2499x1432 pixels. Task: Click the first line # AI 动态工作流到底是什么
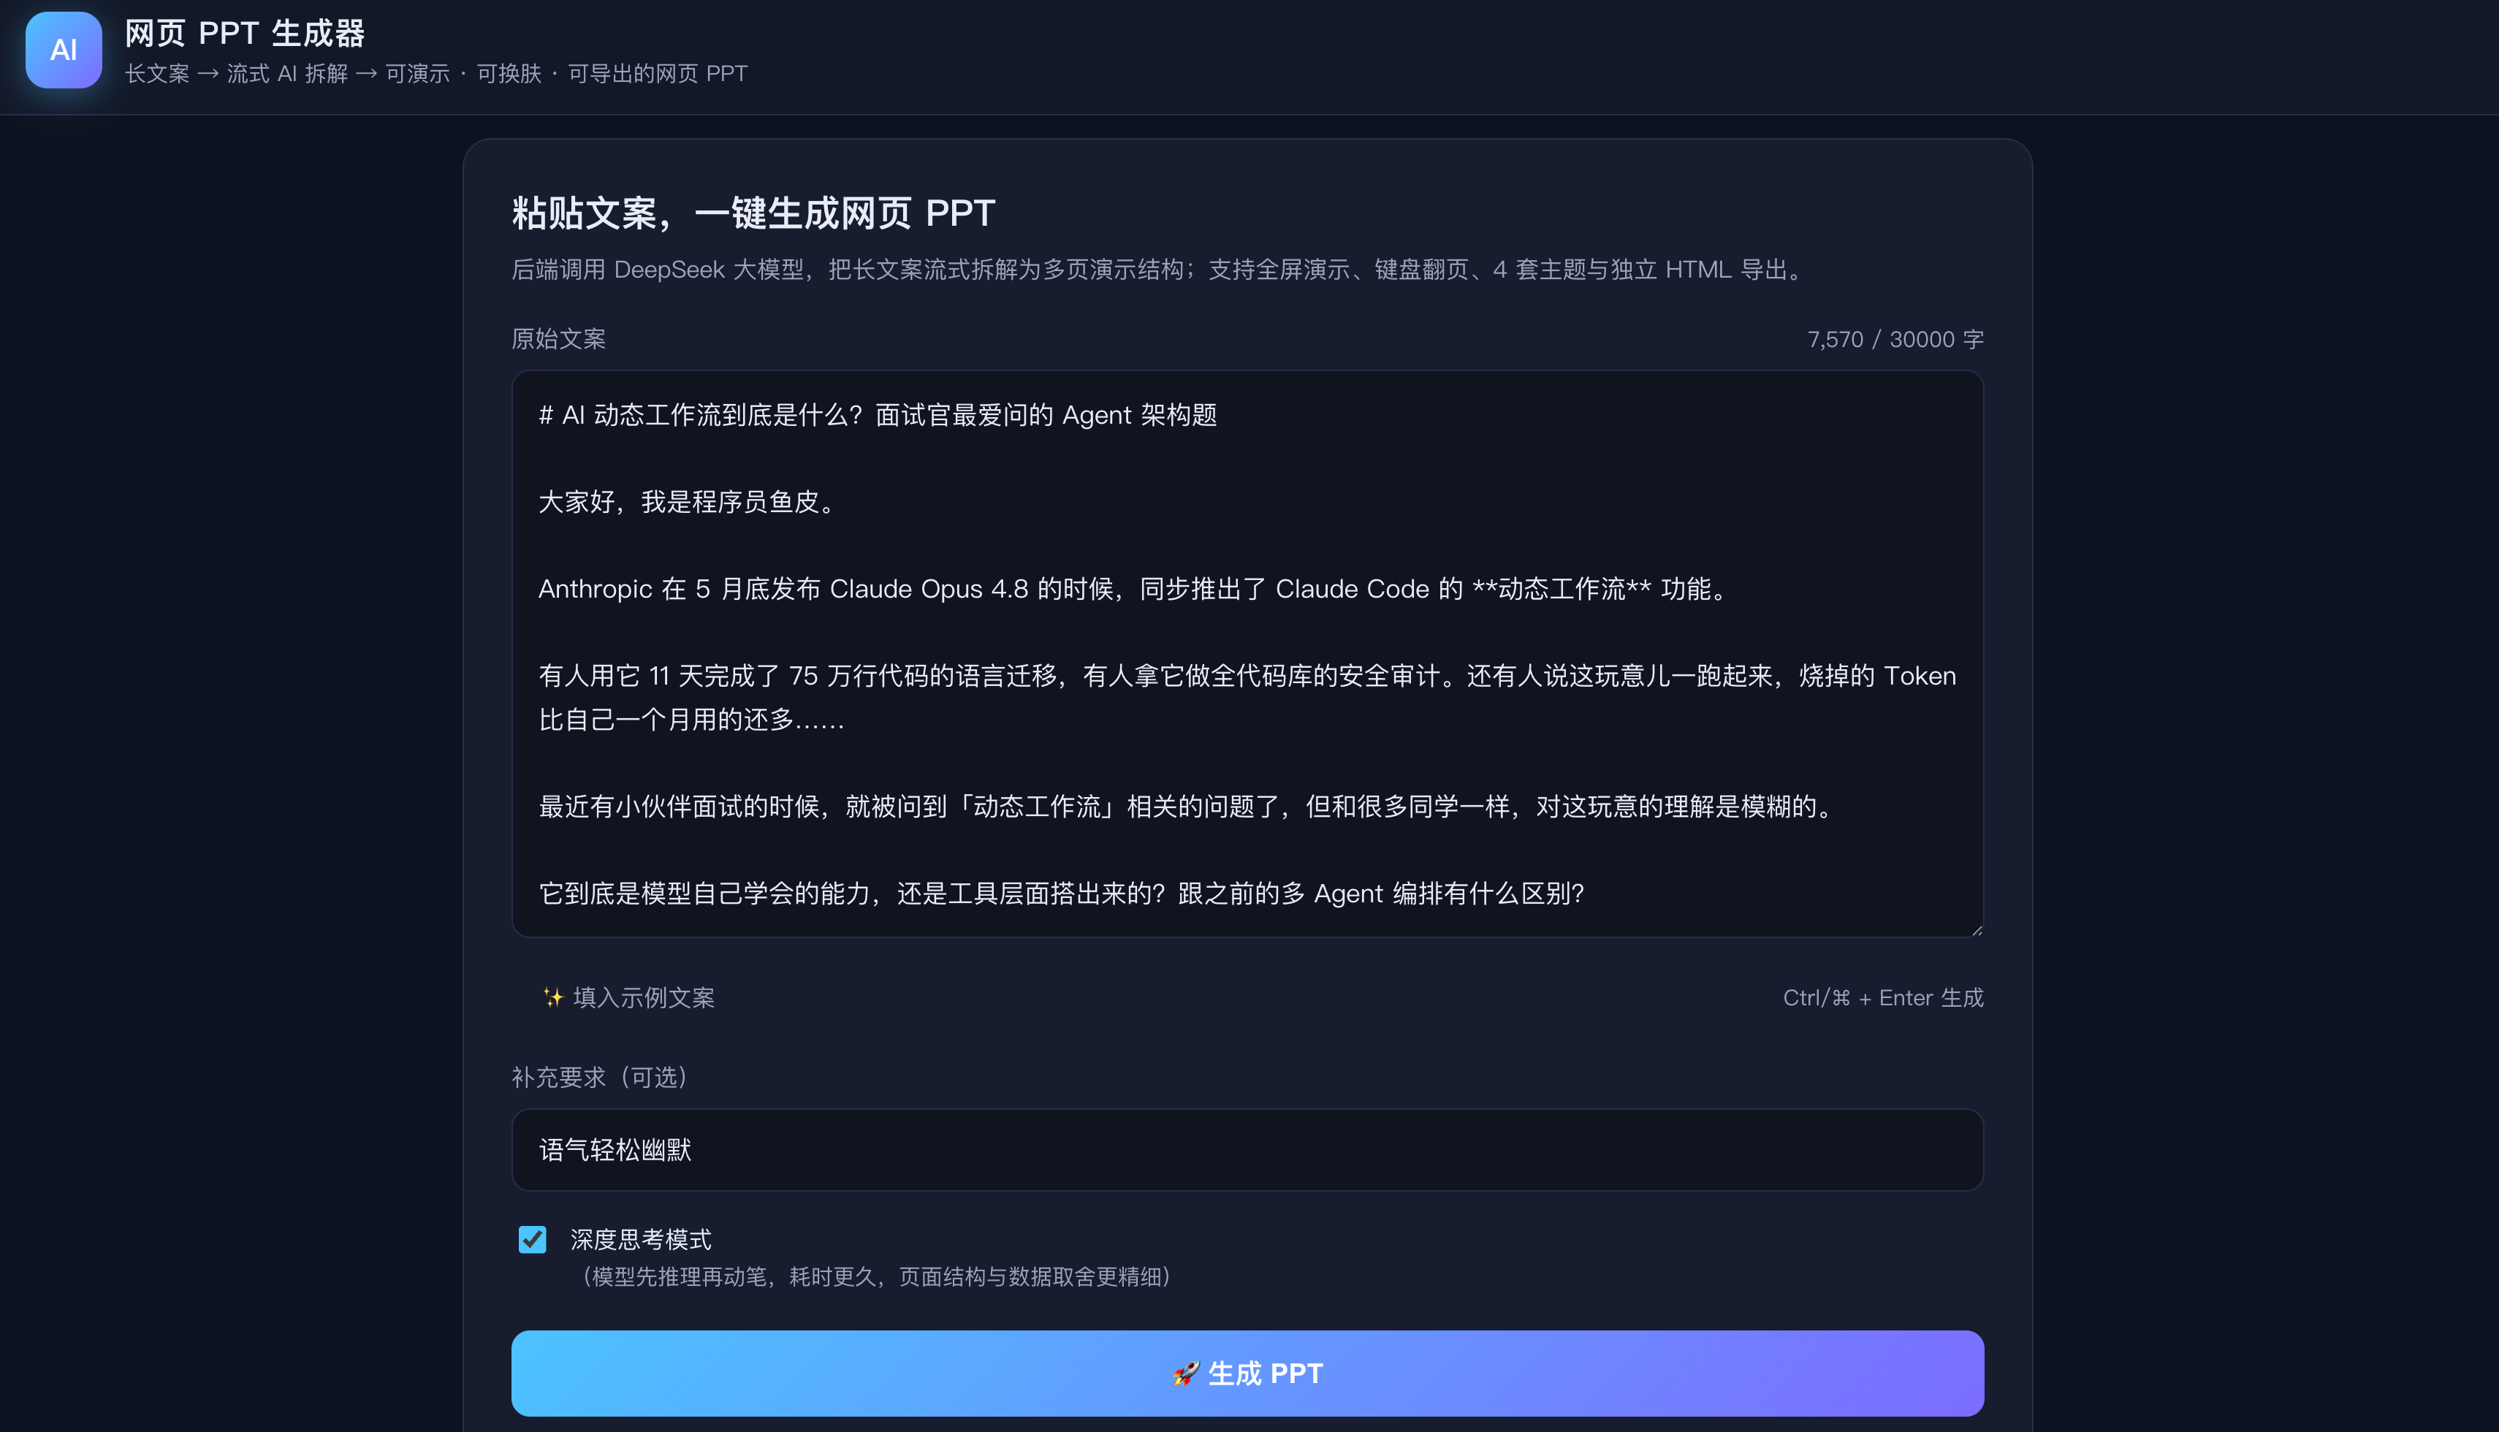(878, 415)
